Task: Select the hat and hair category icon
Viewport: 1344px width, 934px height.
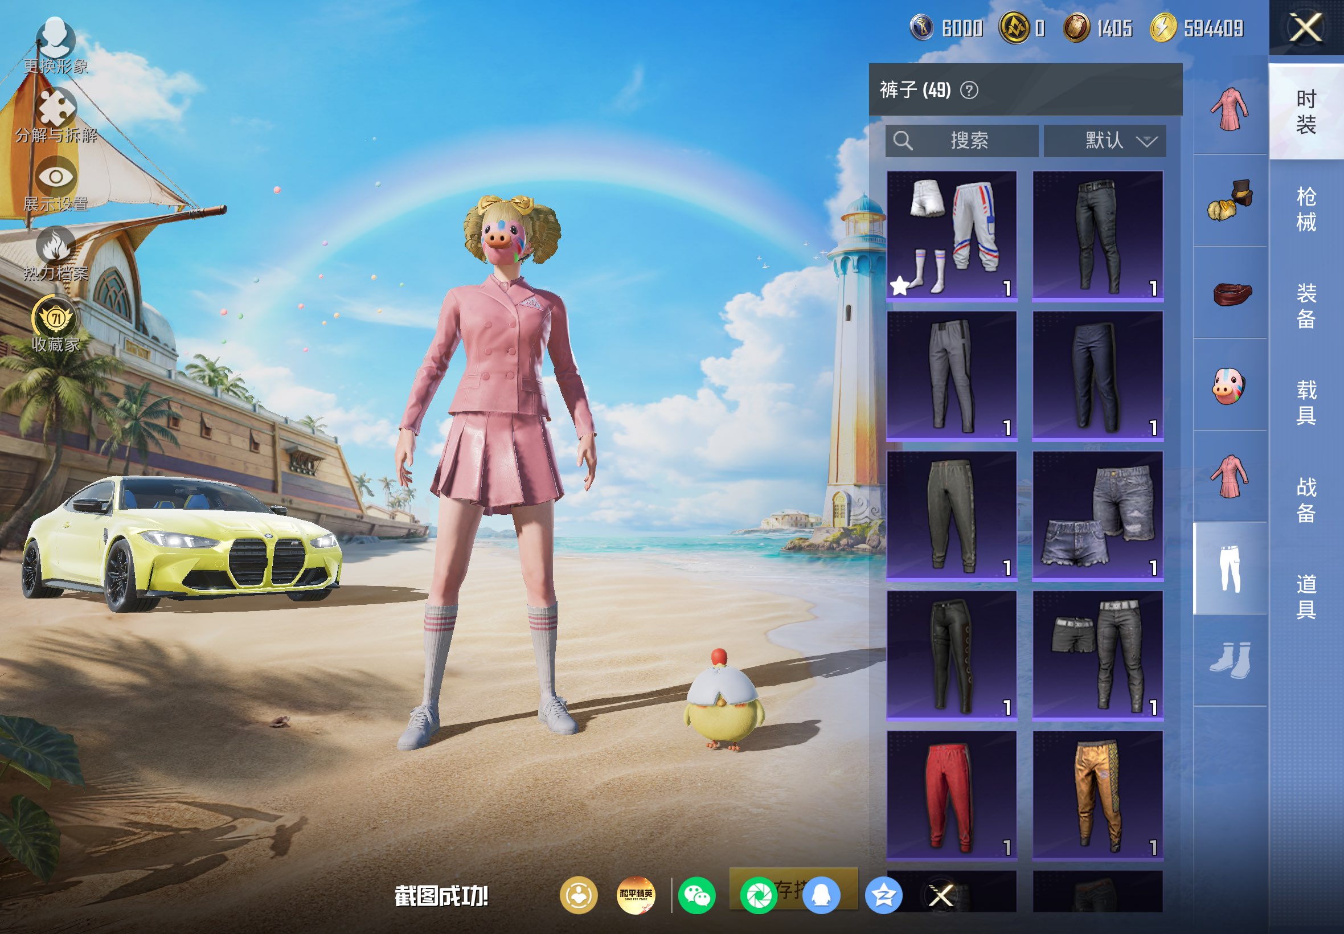Action: tap(1230, 200)
